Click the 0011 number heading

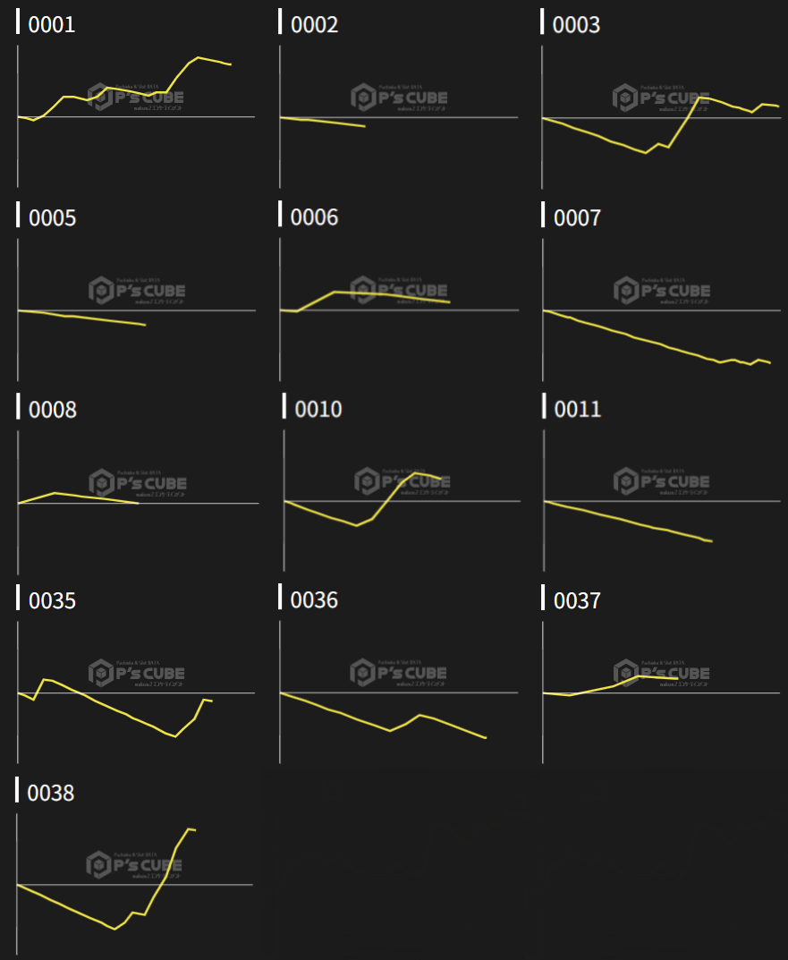(x=577, y=409)
